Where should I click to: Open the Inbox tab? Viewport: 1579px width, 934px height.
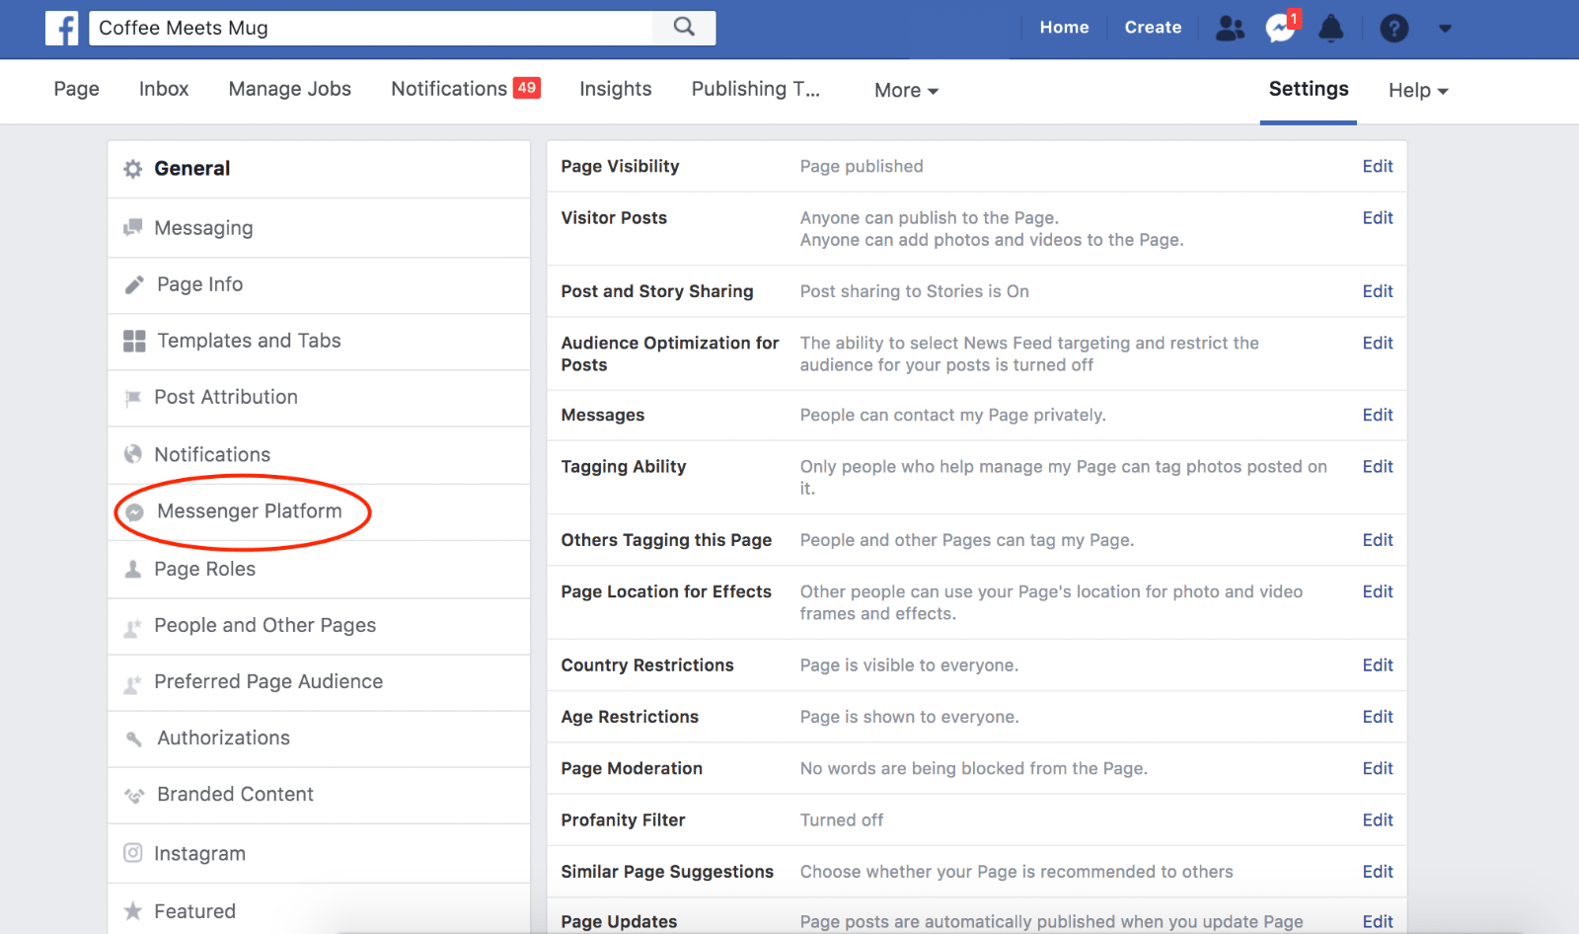point(164,89)
